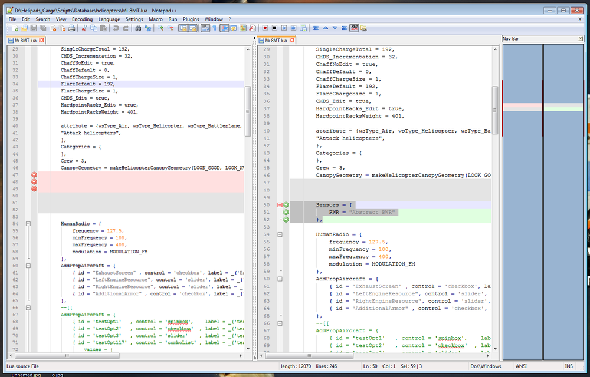Image resolution: width=590 pixels, height=377 pixels.
Task: Collapse the HumanRadio fold in left pane
Action: click(28, 224)
